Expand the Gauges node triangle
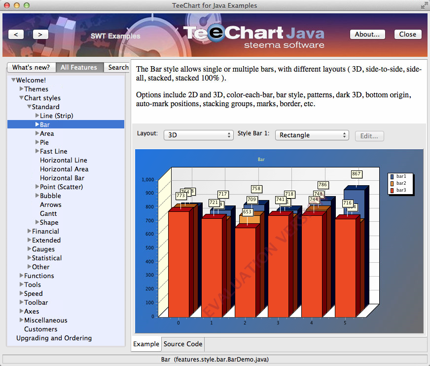The image size is (430, 366). [29, 249]
